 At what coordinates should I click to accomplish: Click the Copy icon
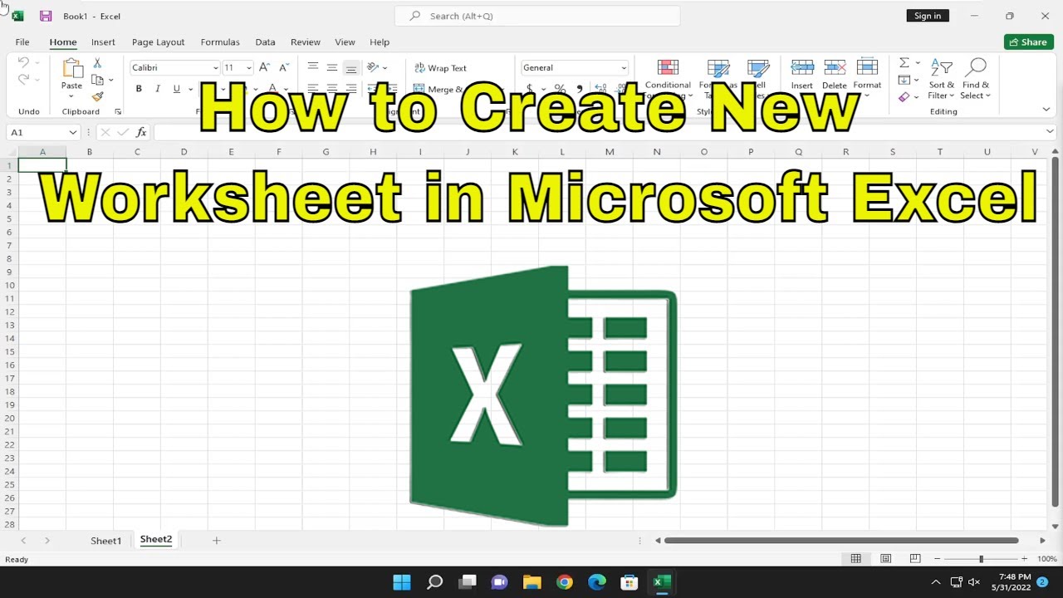(97, 80)
